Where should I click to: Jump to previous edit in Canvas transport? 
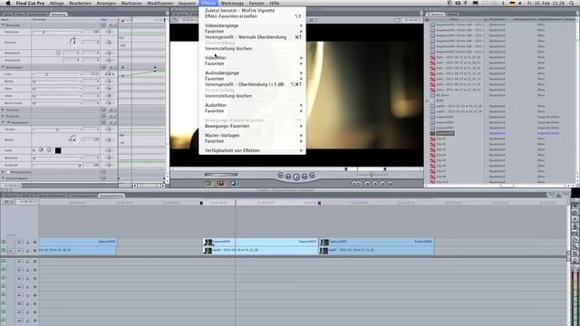pos(281,176)
